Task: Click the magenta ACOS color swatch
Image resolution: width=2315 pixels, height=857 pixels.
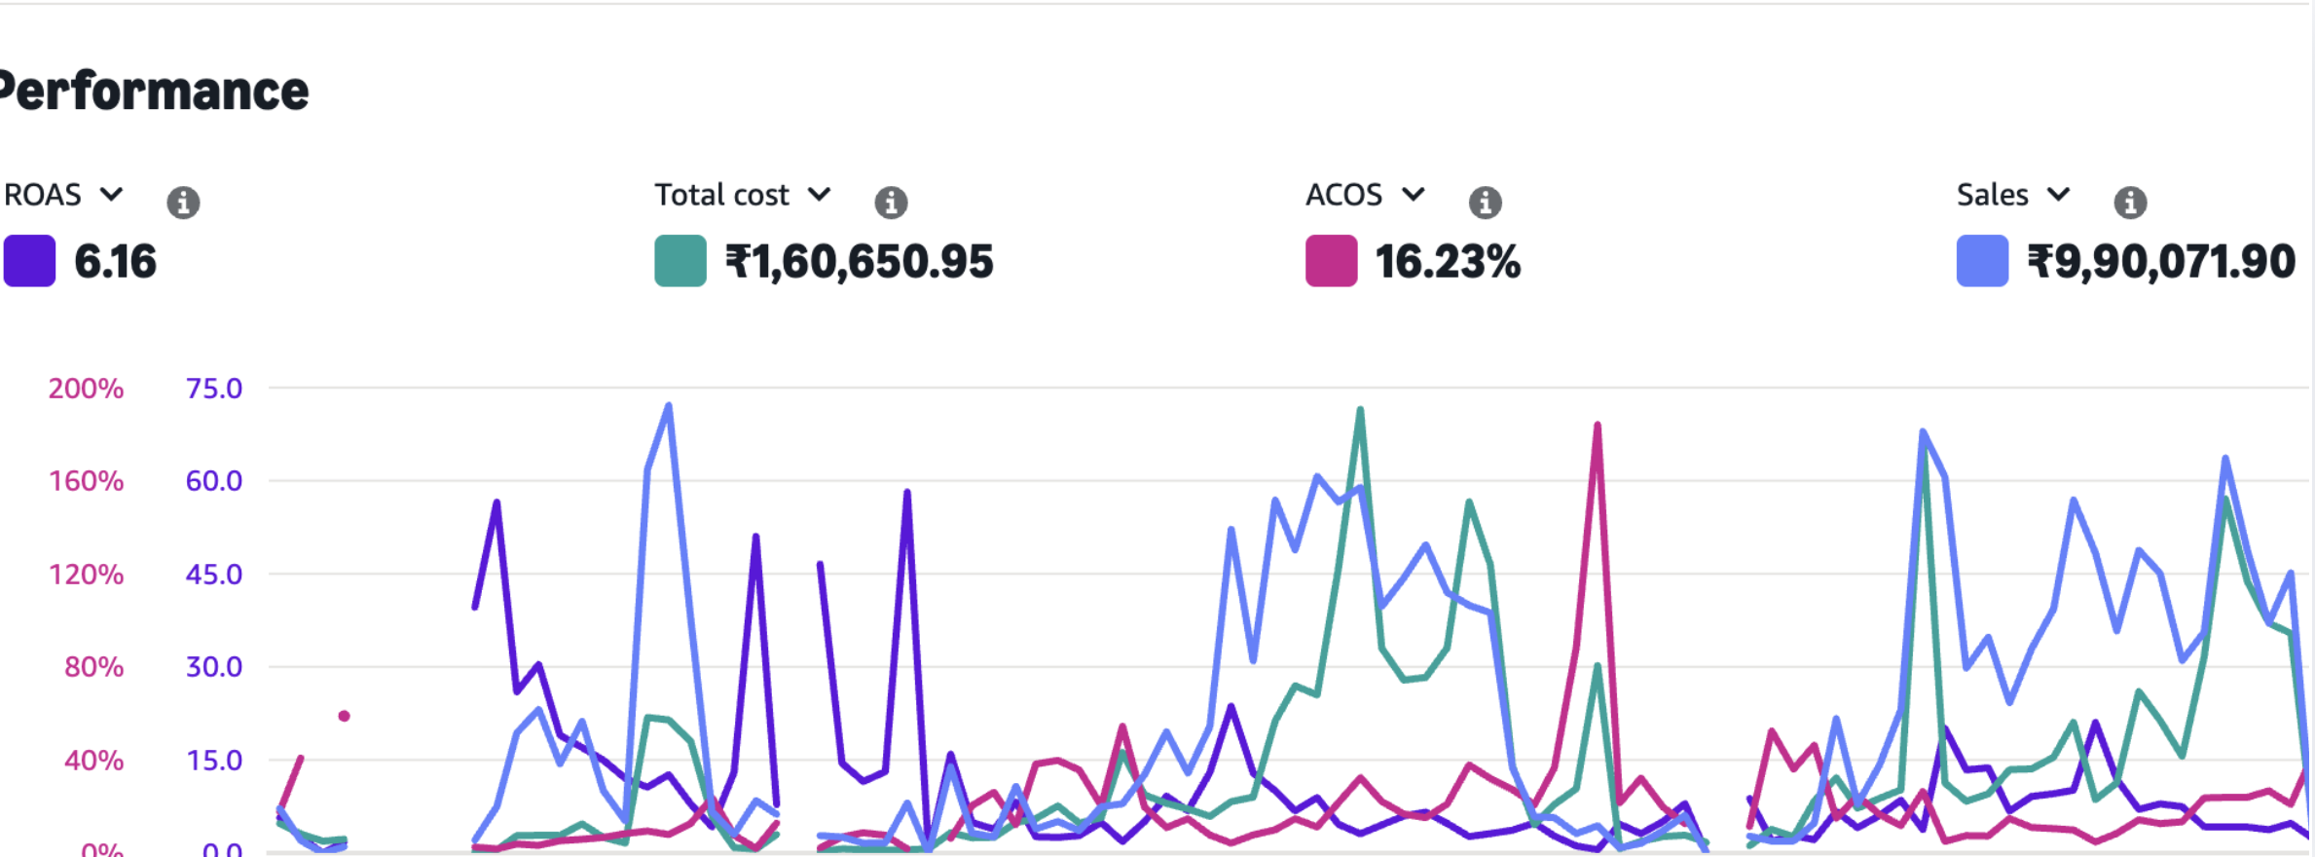Action: (x=1331, y=261)
